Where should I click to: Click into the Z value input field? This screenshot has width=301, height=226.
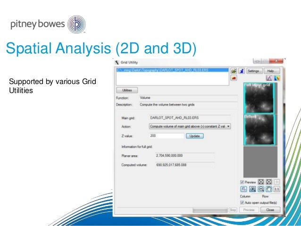[167, 136]
